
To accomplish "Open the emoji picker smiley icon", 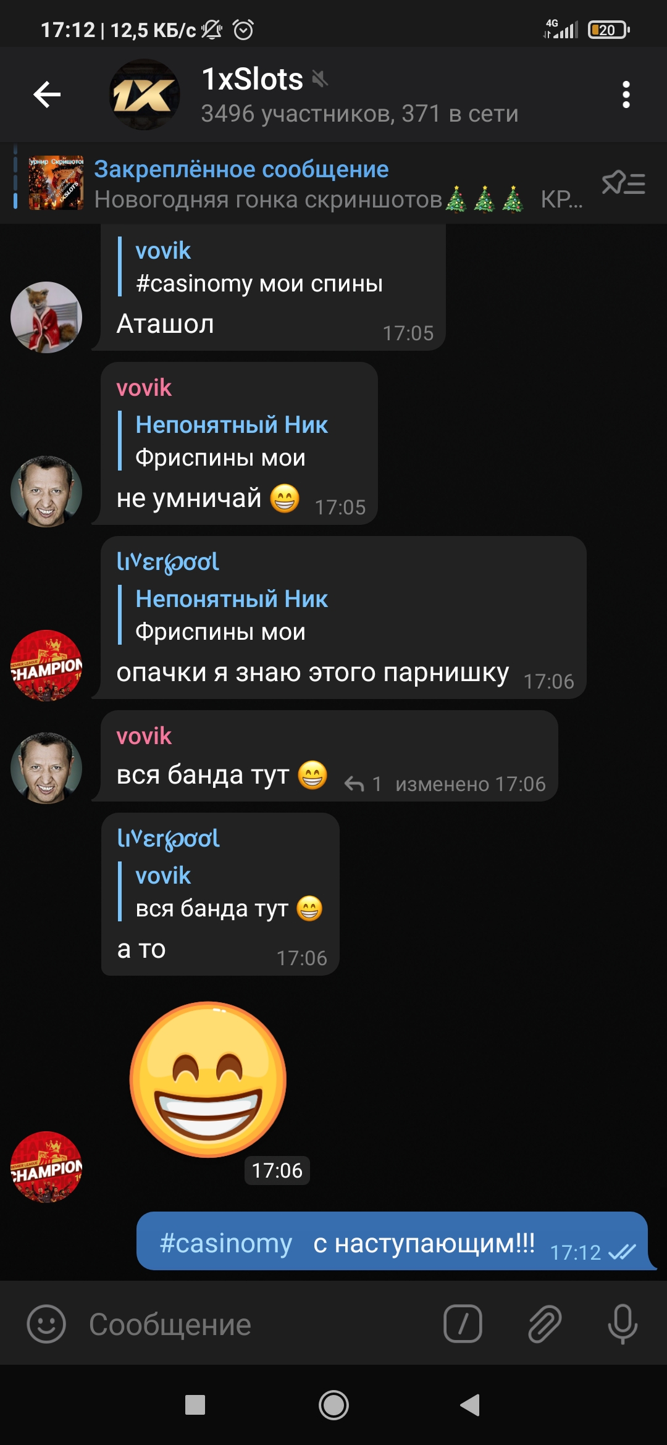I will click(x=46, y=1324).
